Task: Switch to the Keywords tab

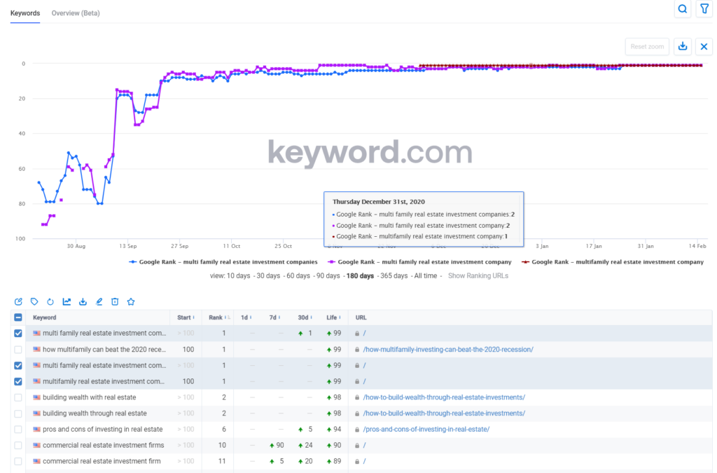Action: 25,13
